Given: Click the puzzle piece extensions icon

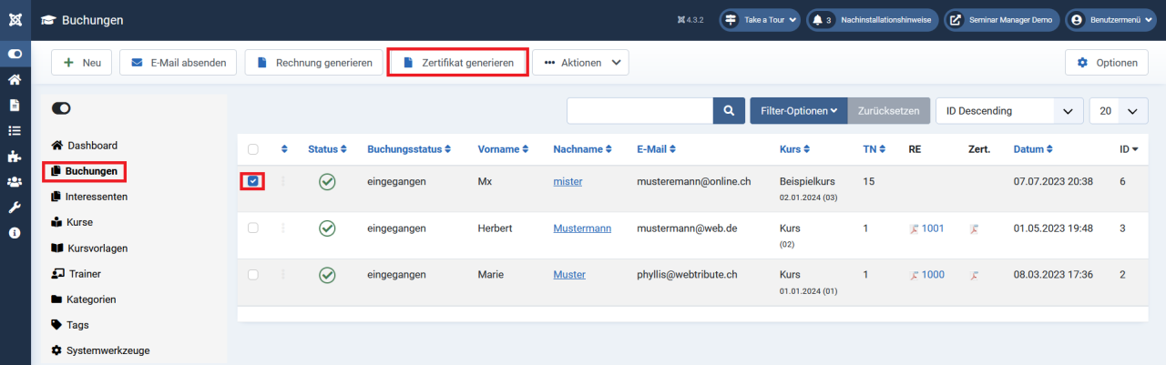Looking at the screenshot, I should [x=15, y=157].
